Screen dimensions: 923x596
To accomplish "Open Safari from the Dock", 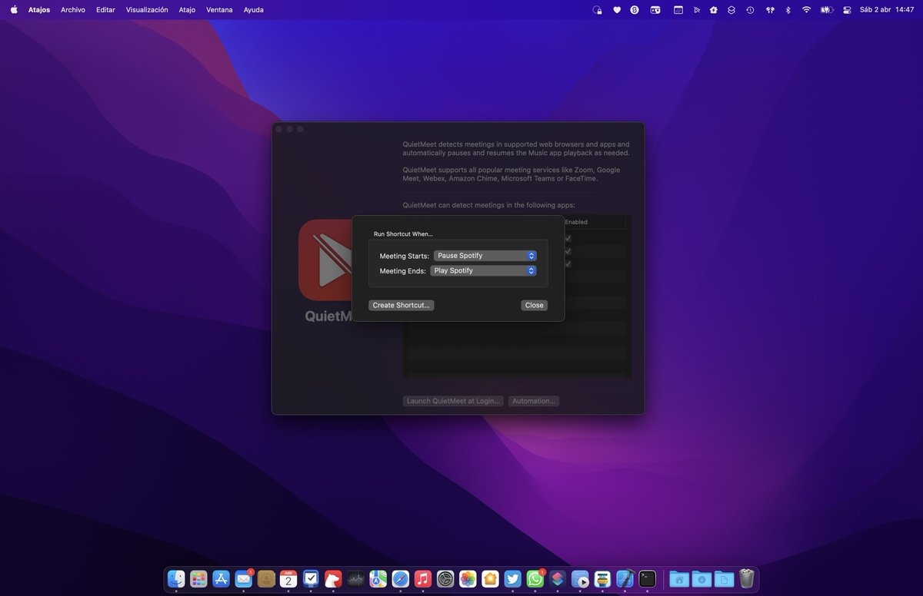I will pyautogui.click(x=401, y=578).
